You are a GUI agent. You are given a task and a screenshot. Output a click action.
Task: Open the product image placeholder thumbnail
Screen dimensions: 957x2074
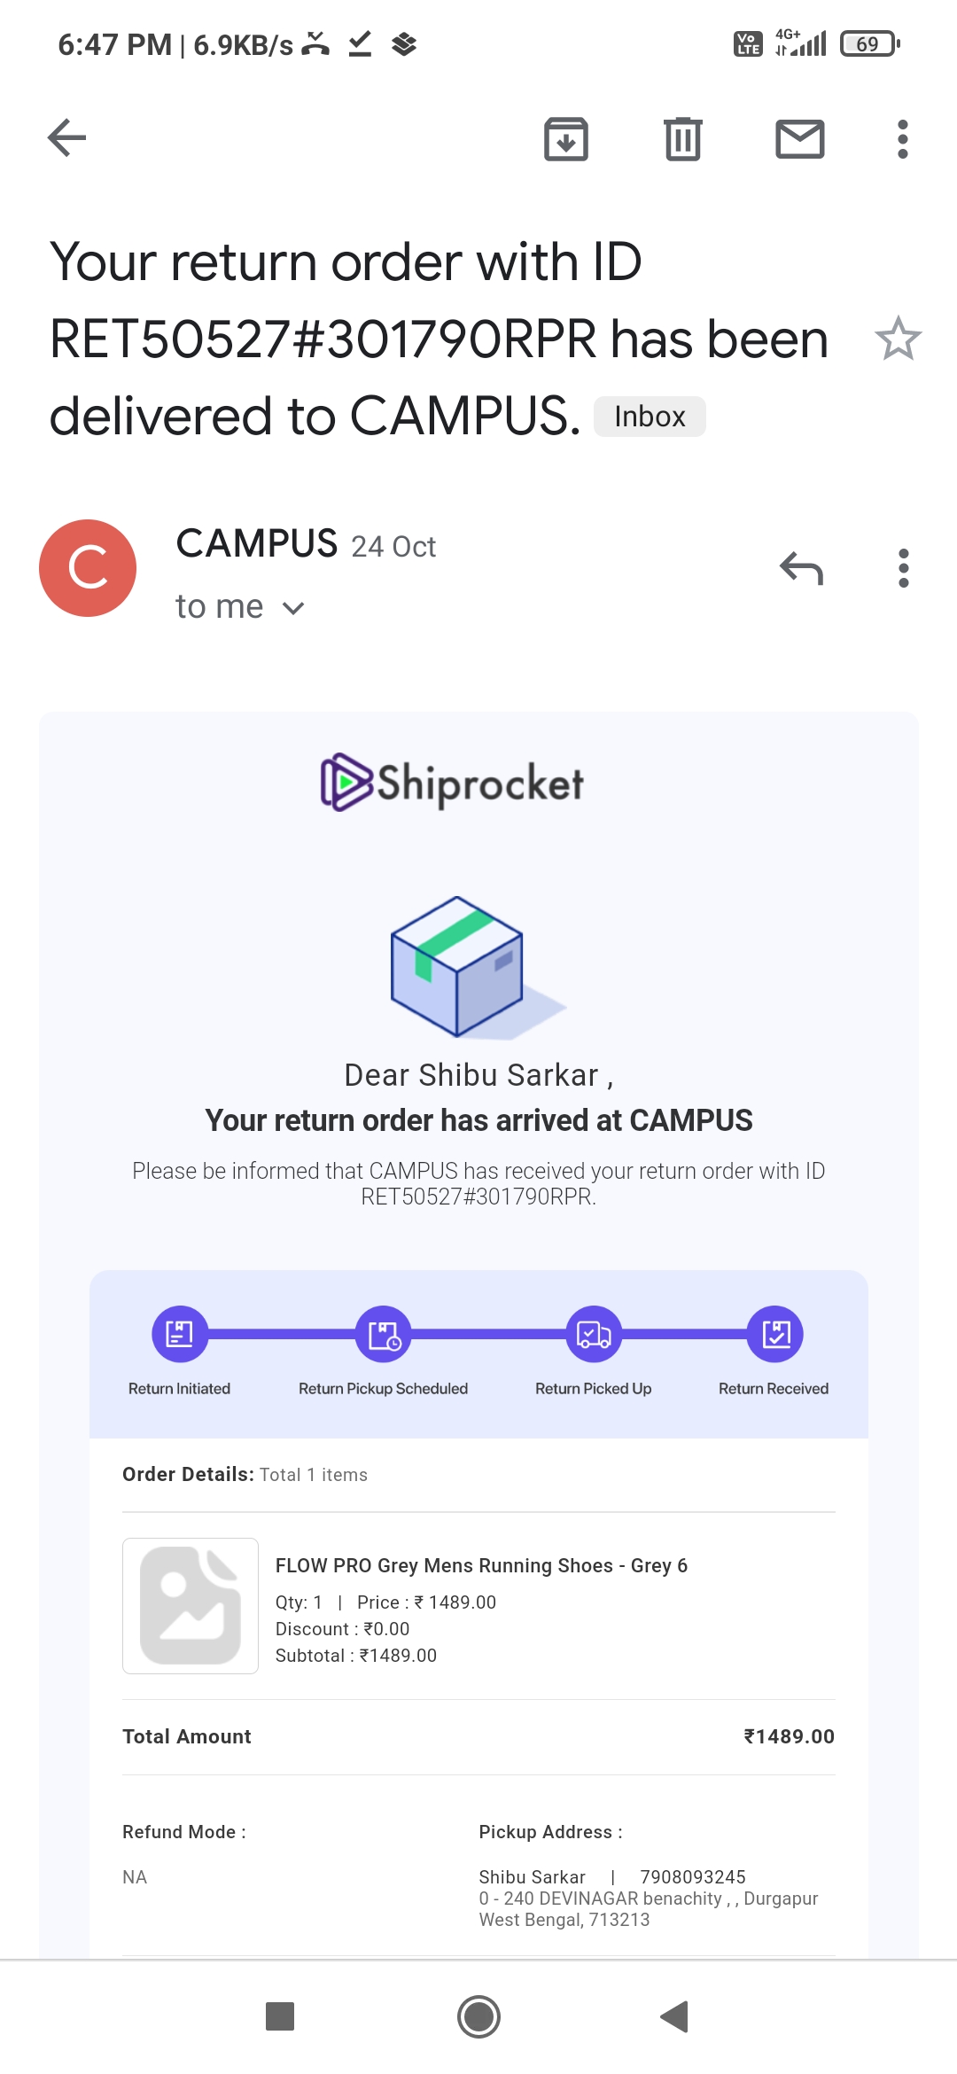point(191,1605)
